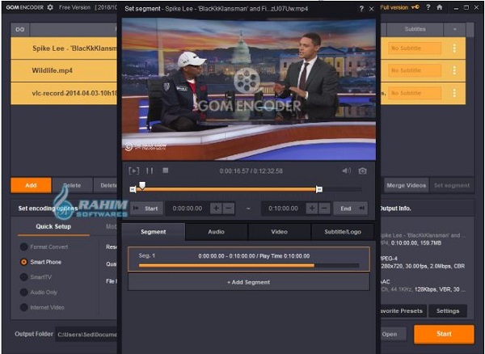Increase the end time with plus

pos(312,209)
